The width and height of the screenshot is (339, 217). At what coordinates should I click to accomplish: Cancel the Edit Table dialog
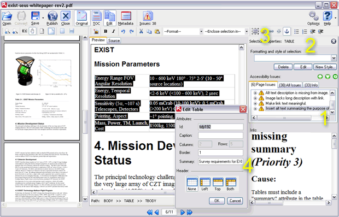(x=235, y=201)
